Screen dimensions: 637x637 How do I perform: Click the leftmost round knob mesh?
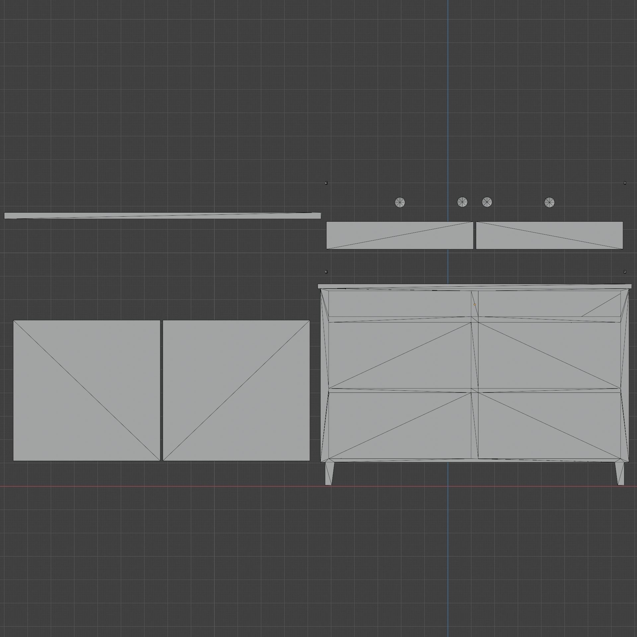[400, 202]
